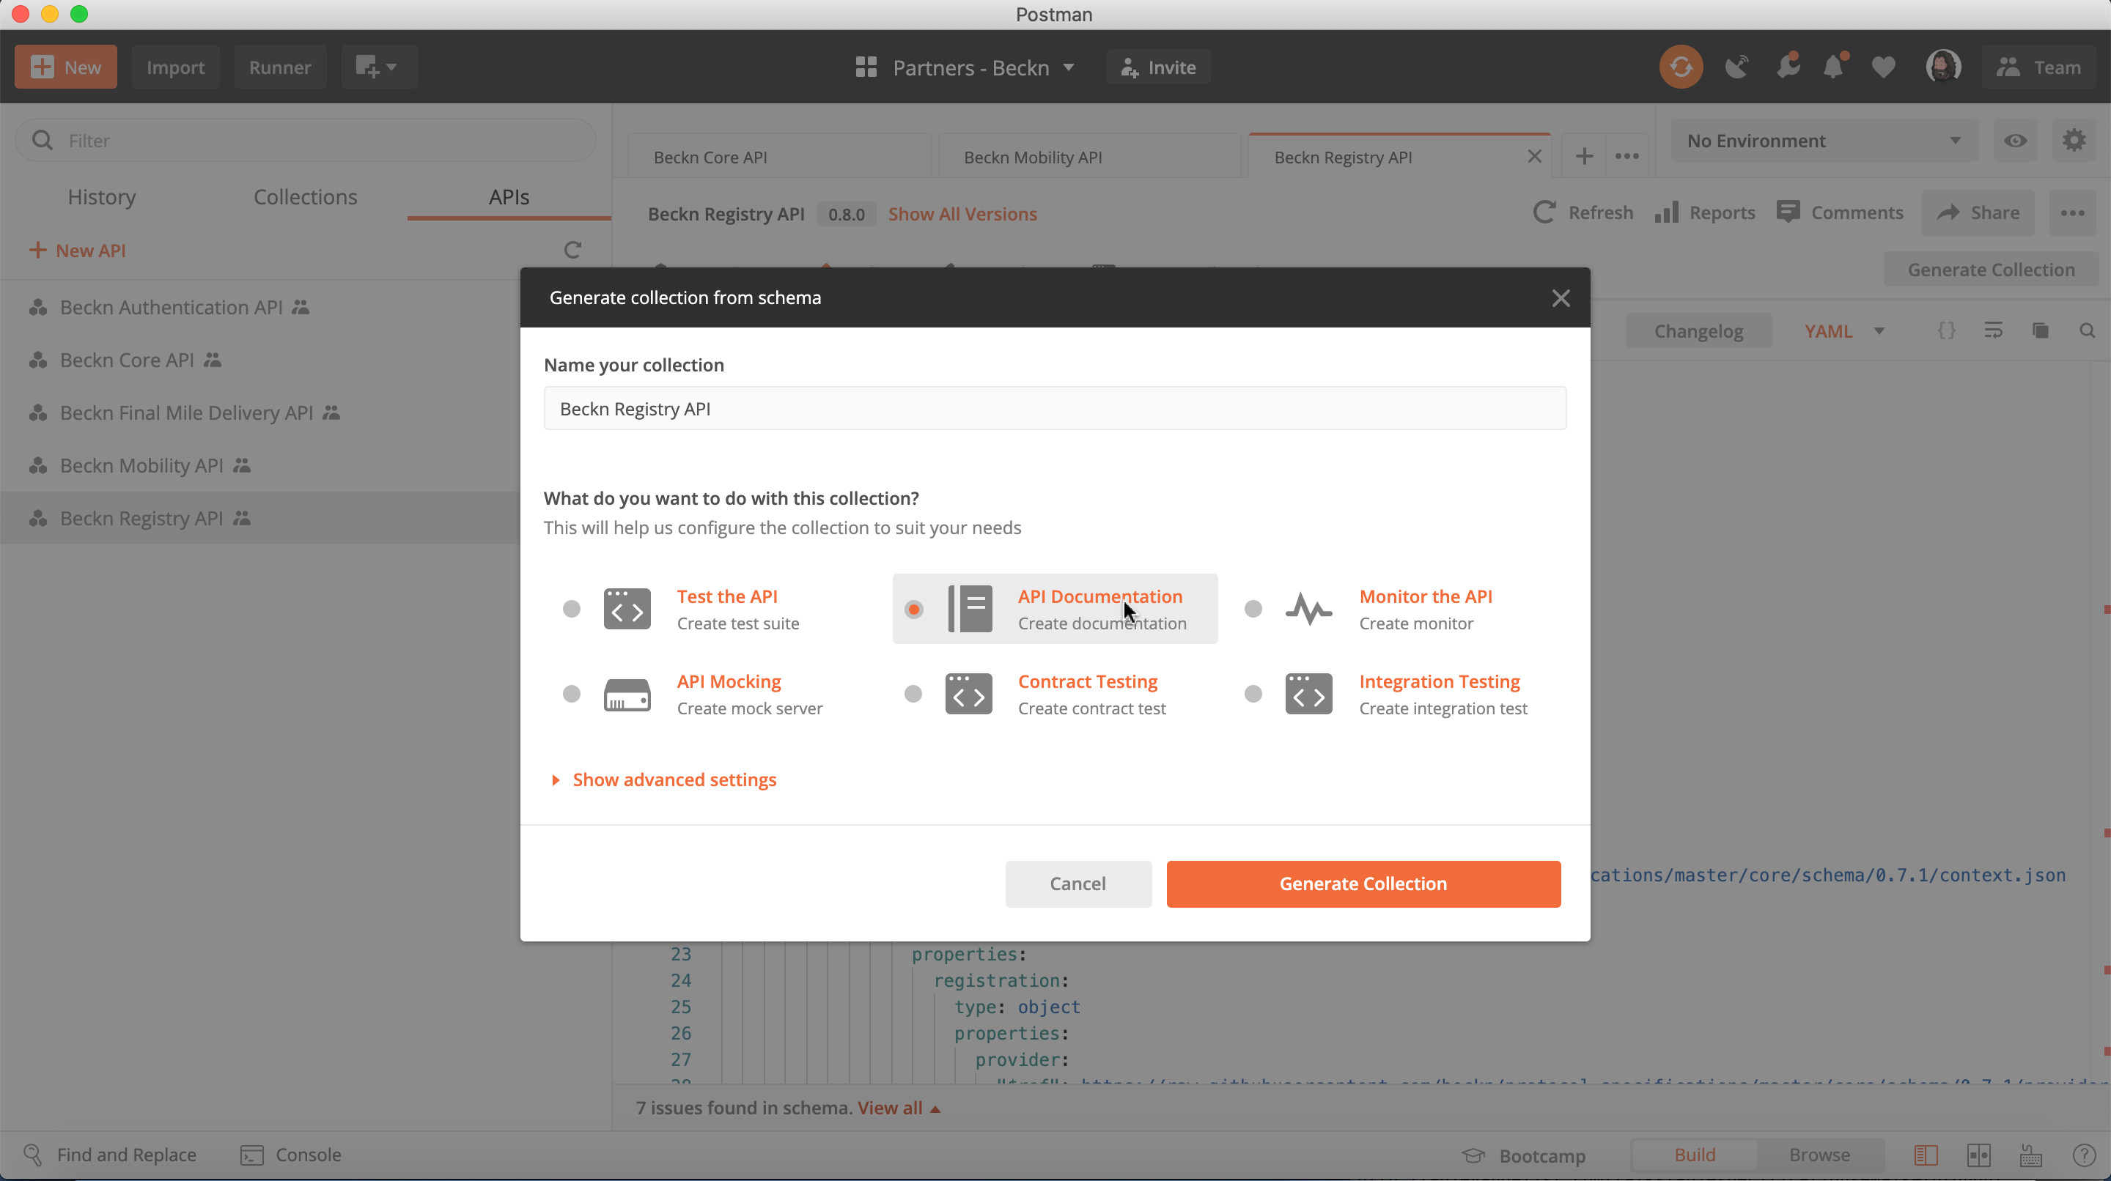Viewport: 2111px width, 1181px height.
Task: Click the API Mocking server icon
Action: click(627, 695)
